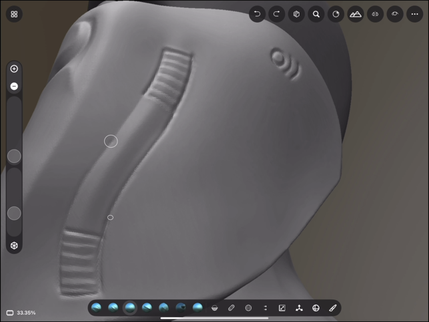Tap the quartered circle icon
429x322 pixels.
316,308
